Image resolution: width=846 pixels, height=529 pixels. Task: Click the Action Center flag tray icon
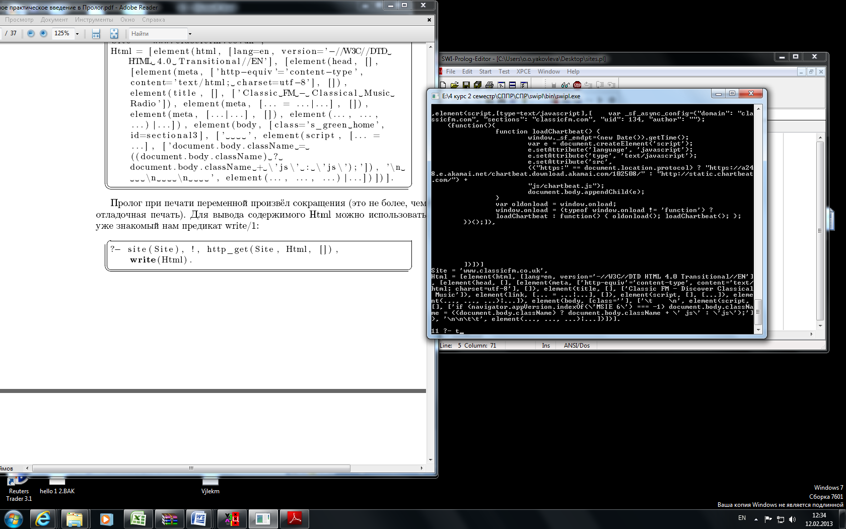pos(768,519)
